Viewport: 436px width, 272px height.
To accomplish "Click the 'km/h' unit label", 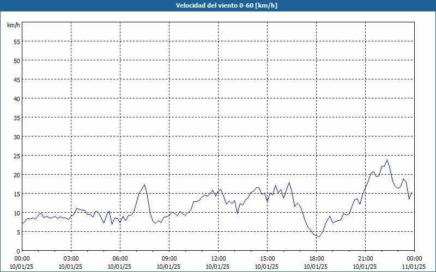I will 14,25.
